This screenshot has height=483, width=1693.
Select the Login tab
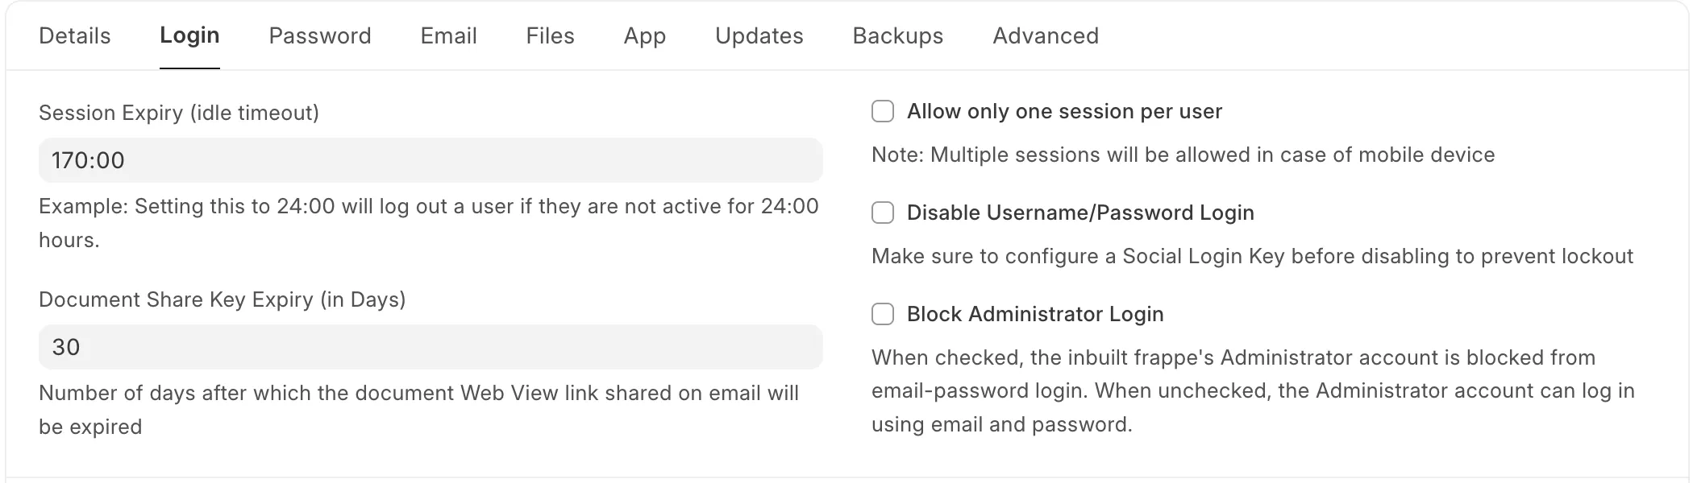(190, 36)
